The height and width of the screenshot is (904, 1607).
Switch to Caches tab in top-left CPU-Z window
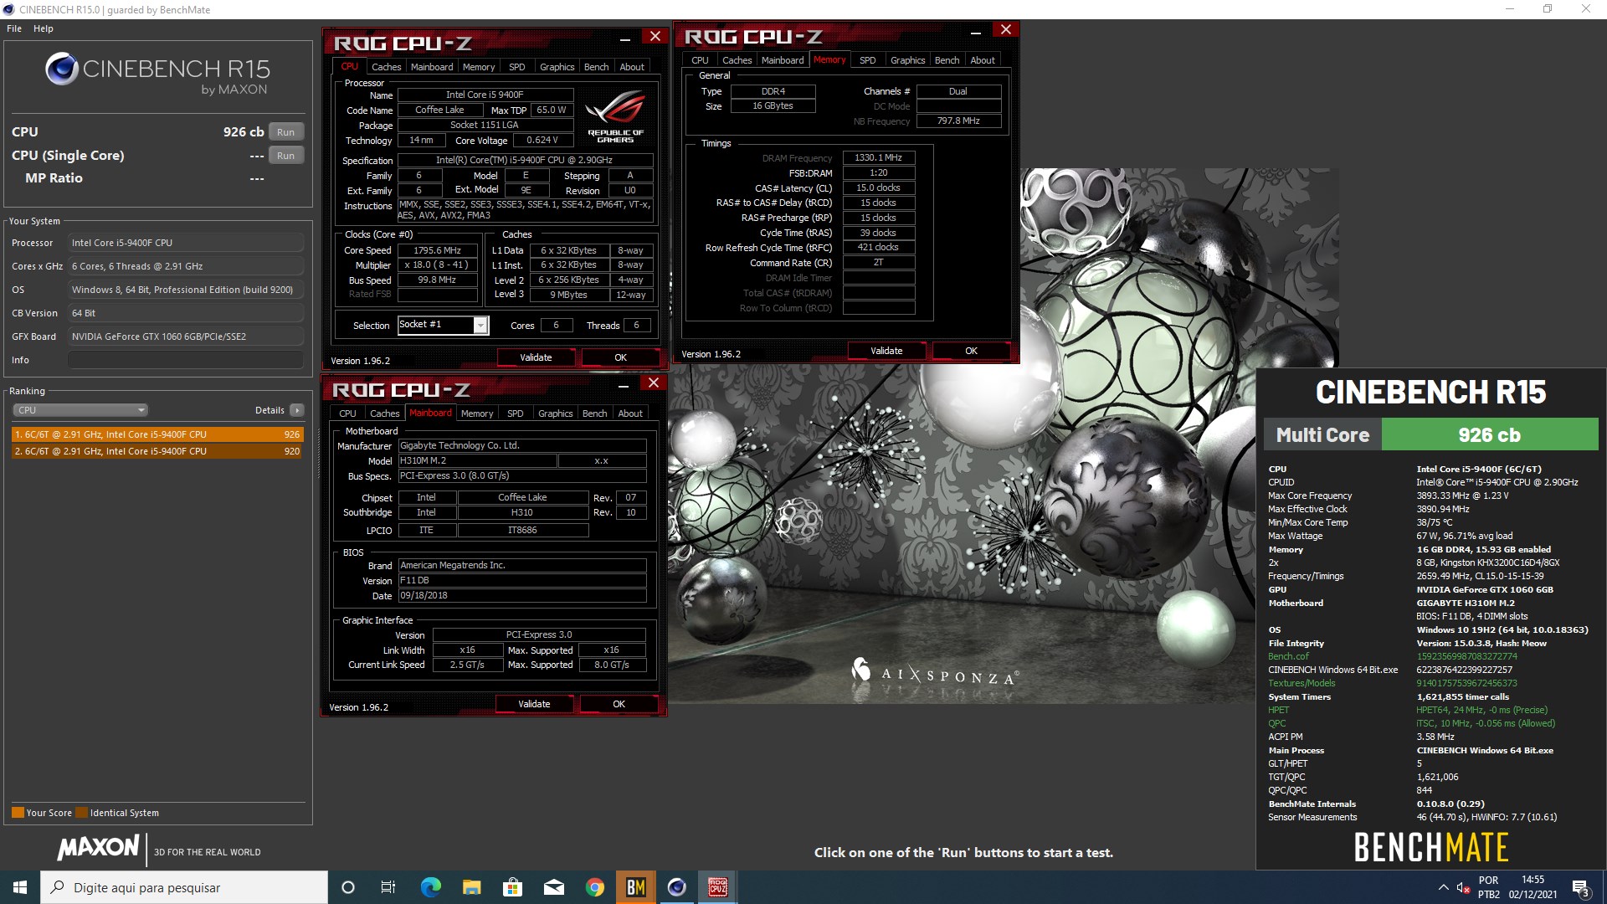[x=386, y=67]
